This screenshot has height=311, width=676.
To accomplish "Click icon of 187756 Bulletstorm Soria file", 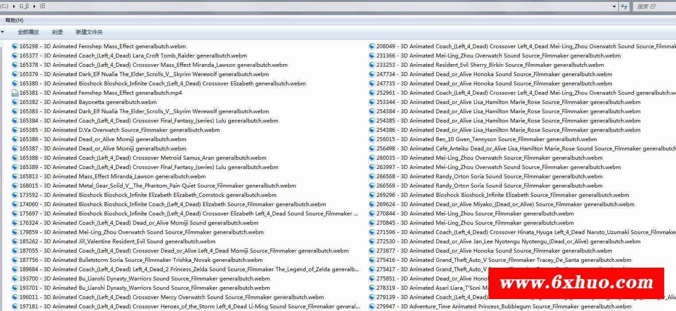I will click(x=15, y=260).
